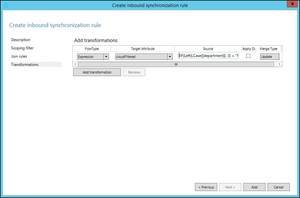Click the horizontal scrollbar thumb
This screenshot has height=198, width=300.
(x=176, y=64)
